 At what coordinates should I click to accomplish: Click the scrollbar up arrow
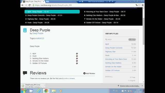144,8
